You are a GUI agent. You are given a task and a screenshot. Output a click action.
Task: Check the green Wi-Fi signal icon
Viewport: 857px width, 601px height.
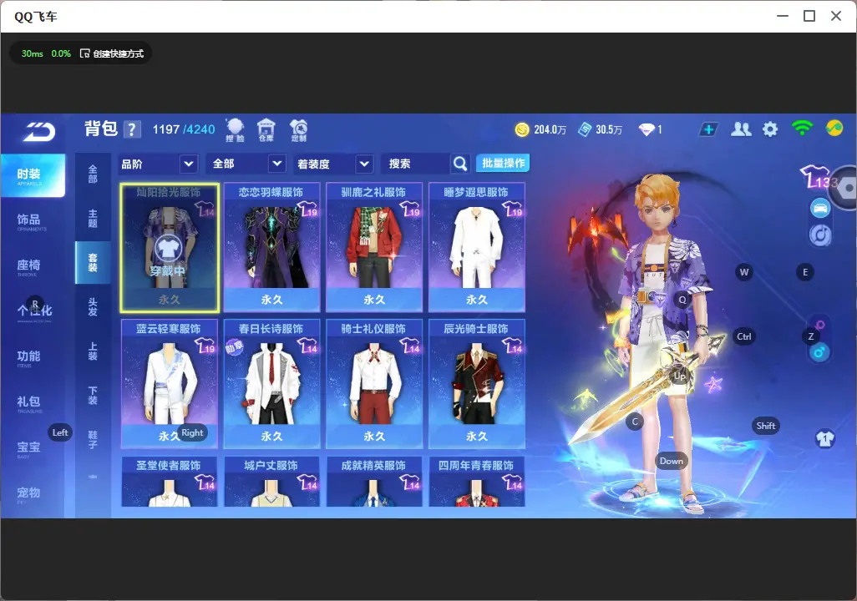point(802,129)
